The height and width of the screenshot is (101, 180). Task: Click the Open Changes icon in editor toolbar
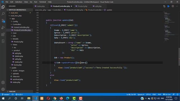[164, 6]
